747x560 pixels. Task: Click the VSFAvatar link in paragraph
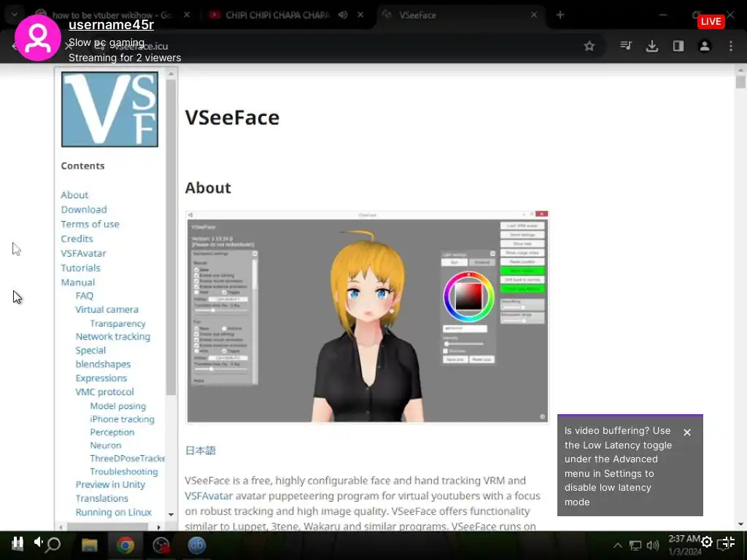pos(209,496)
